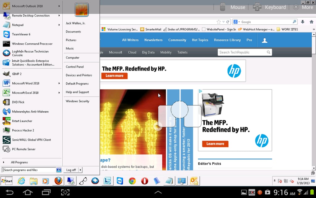
Task: Launch TeamViewer from the taskbar
Action: coord(120,181)
